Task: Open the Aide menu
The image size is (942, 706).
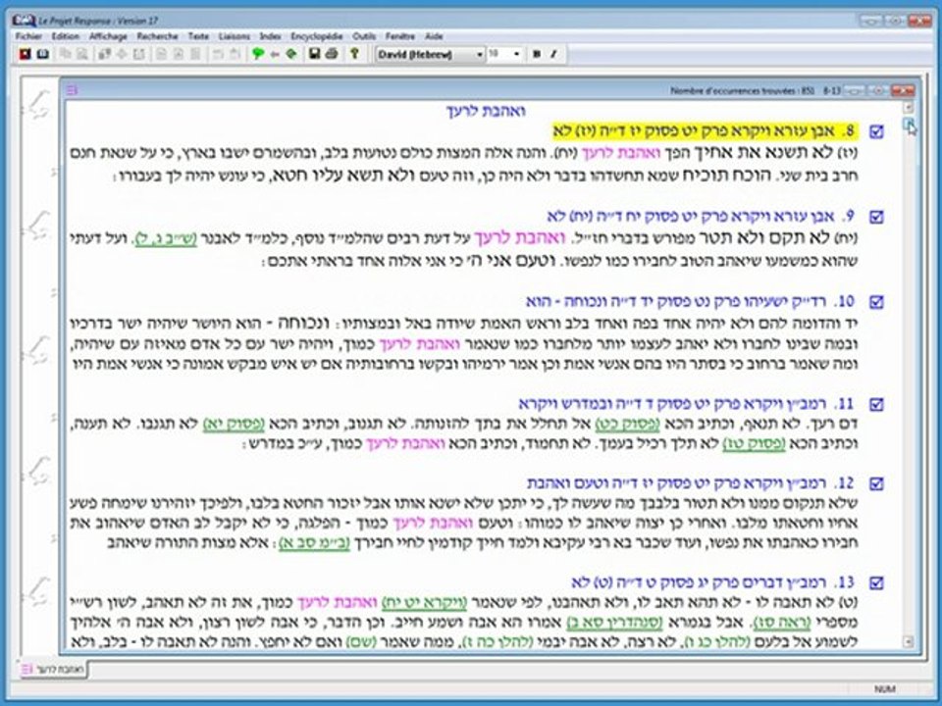Action: (x=434, y=36)
